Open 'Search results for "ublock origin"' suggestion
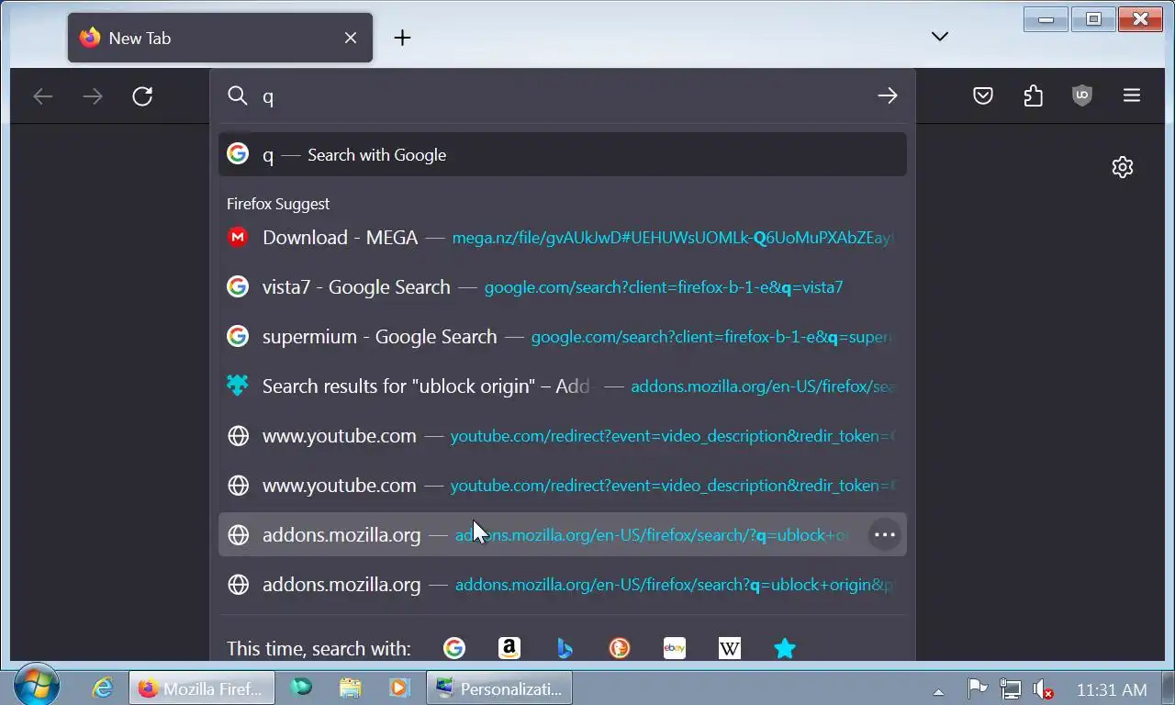 [563, 386]
